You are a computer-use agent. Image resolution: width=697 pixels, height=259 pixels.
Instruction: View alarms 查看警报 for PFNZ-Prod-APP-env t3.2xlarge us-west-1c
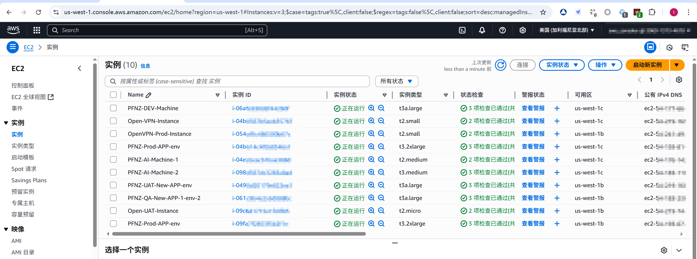pos(533,147)
